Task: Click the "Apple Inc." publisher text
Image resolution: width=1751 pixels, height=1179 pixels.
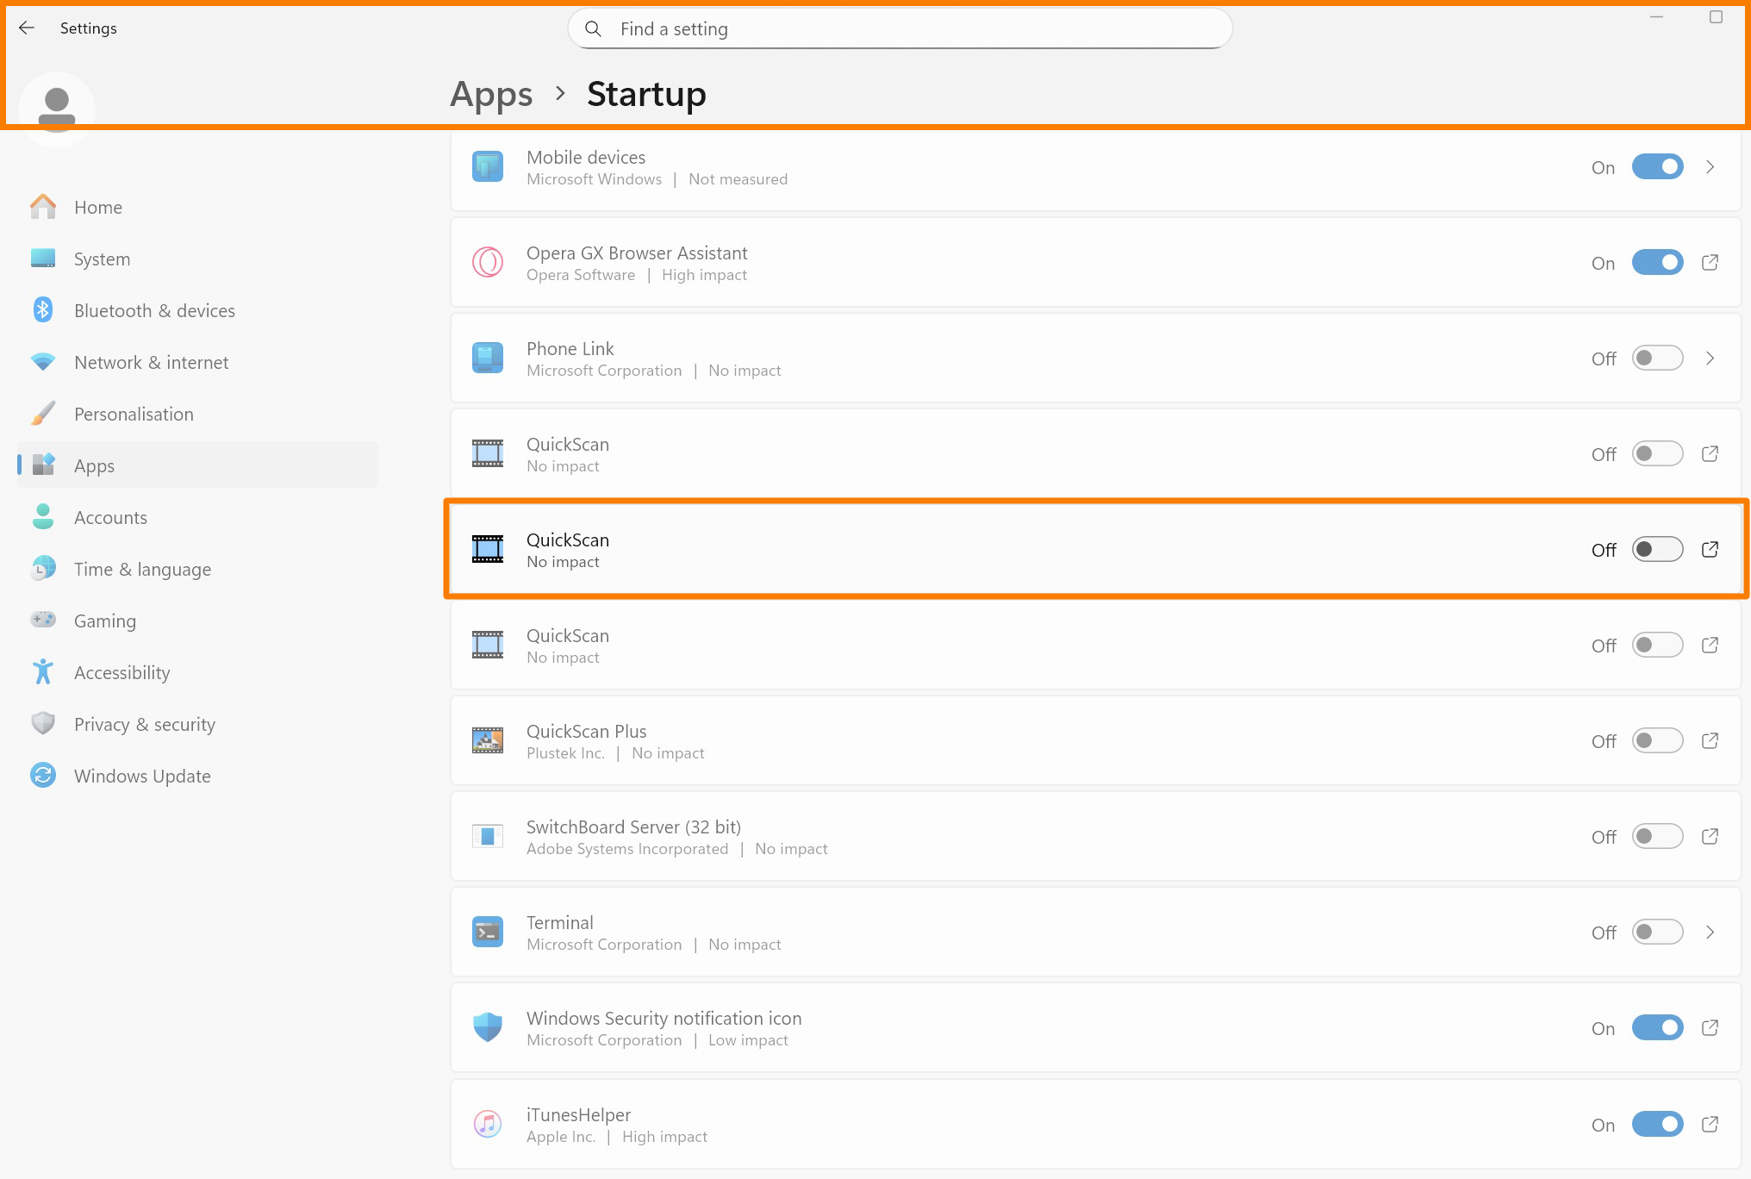Action: click(561, 1137)
